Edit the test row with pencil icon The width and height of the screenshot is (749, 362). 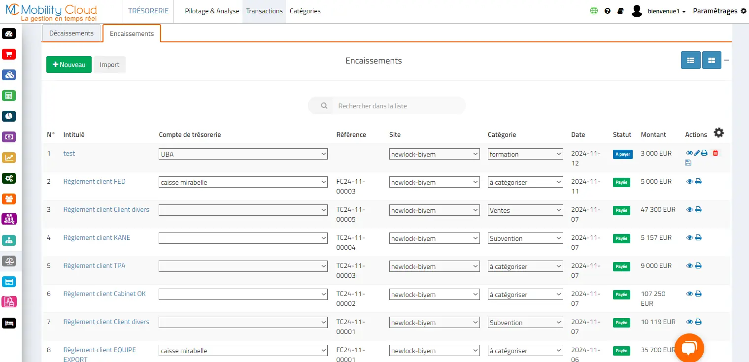click(x=697, y=153)
